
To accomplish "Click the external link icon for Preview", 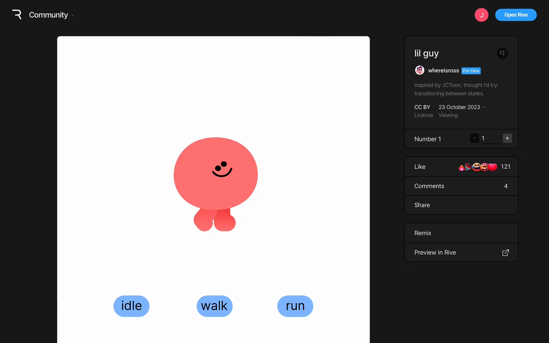I will click(505, 253).
